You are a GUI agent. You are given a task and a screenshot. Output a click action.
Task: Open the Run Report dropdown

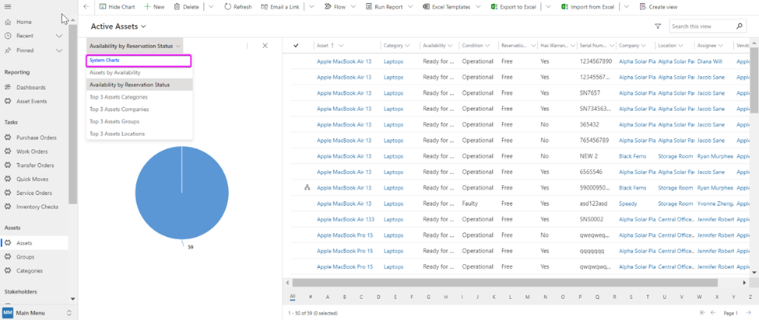click(410, 6)
